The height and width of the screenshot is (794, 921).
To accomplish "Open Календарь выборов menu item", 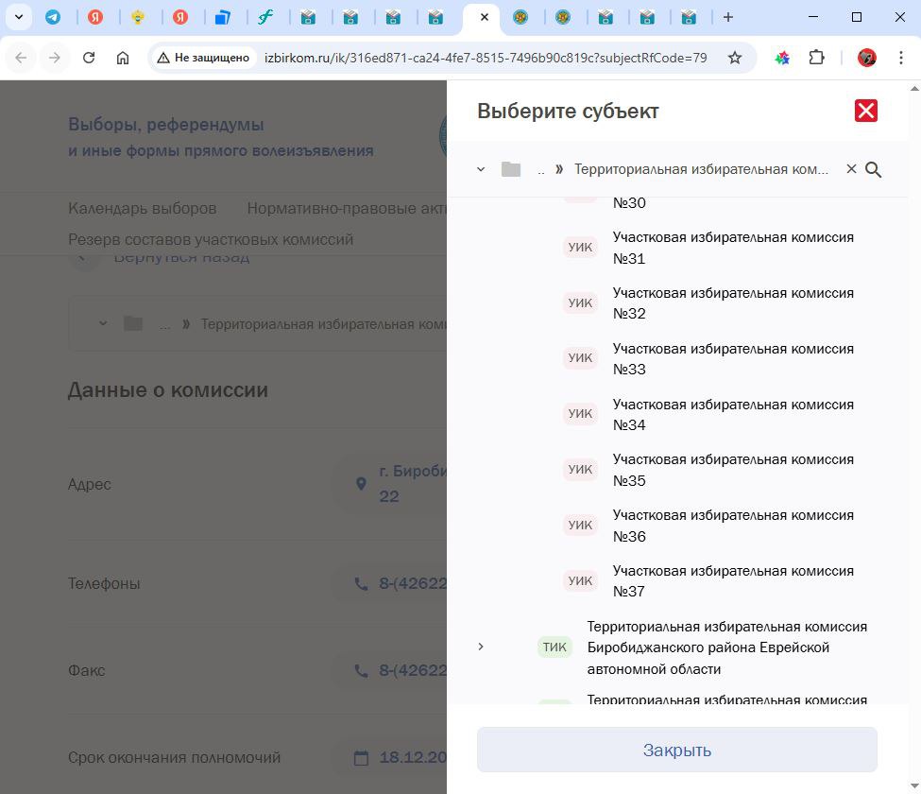I will point(142,209).
